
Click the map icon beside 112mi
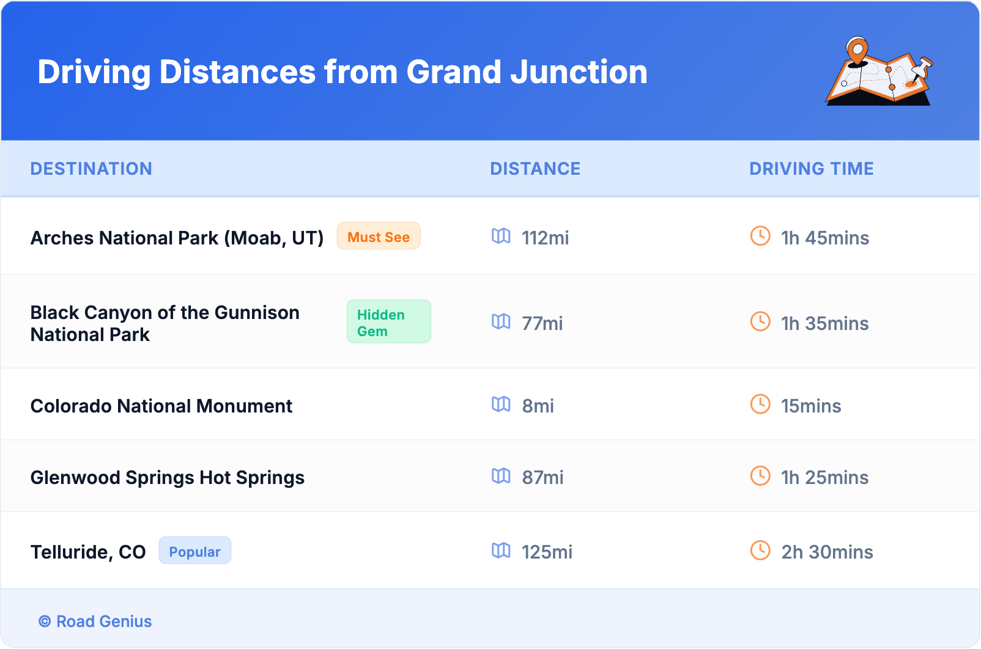point(501,236)
